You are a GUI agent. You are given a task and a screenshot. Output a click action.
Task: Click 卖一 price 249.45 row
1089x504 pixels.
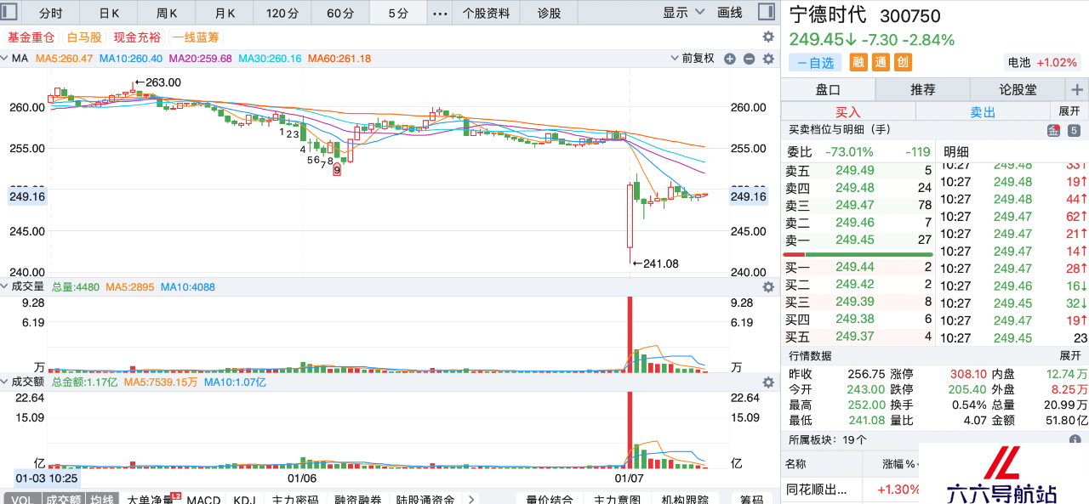(x=858, y=241)
